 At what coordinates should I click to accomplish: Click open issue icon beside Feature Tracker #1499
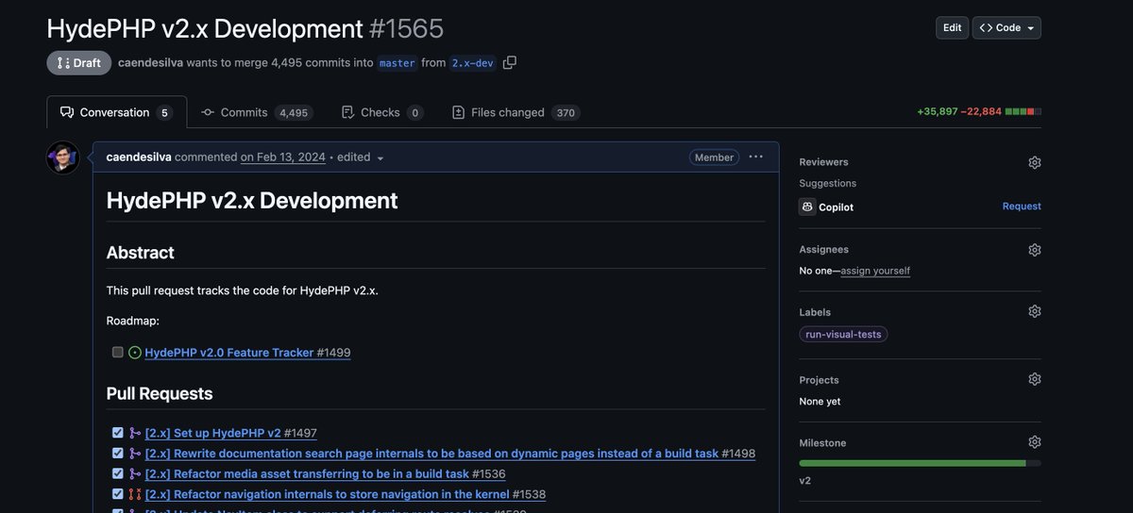point(135,353)
